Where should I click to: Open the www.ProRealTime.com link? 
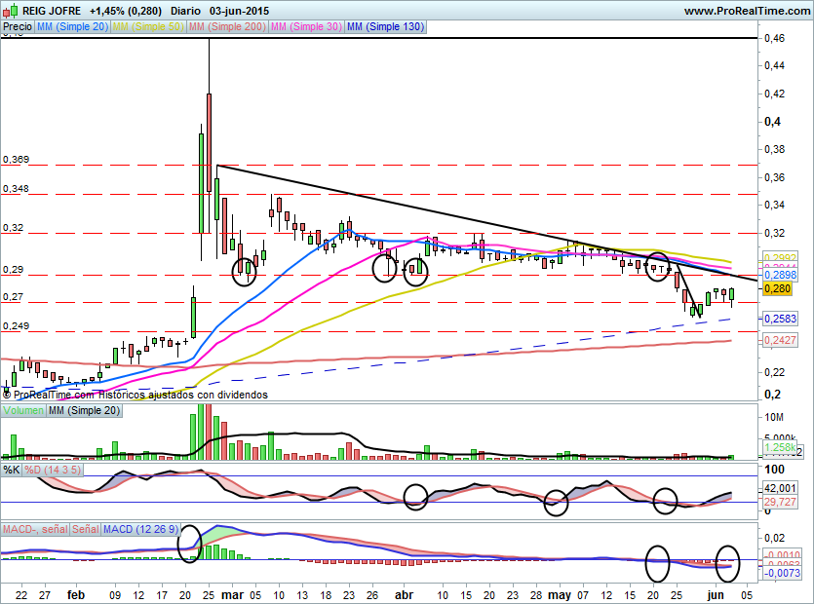tap(747, 11)
